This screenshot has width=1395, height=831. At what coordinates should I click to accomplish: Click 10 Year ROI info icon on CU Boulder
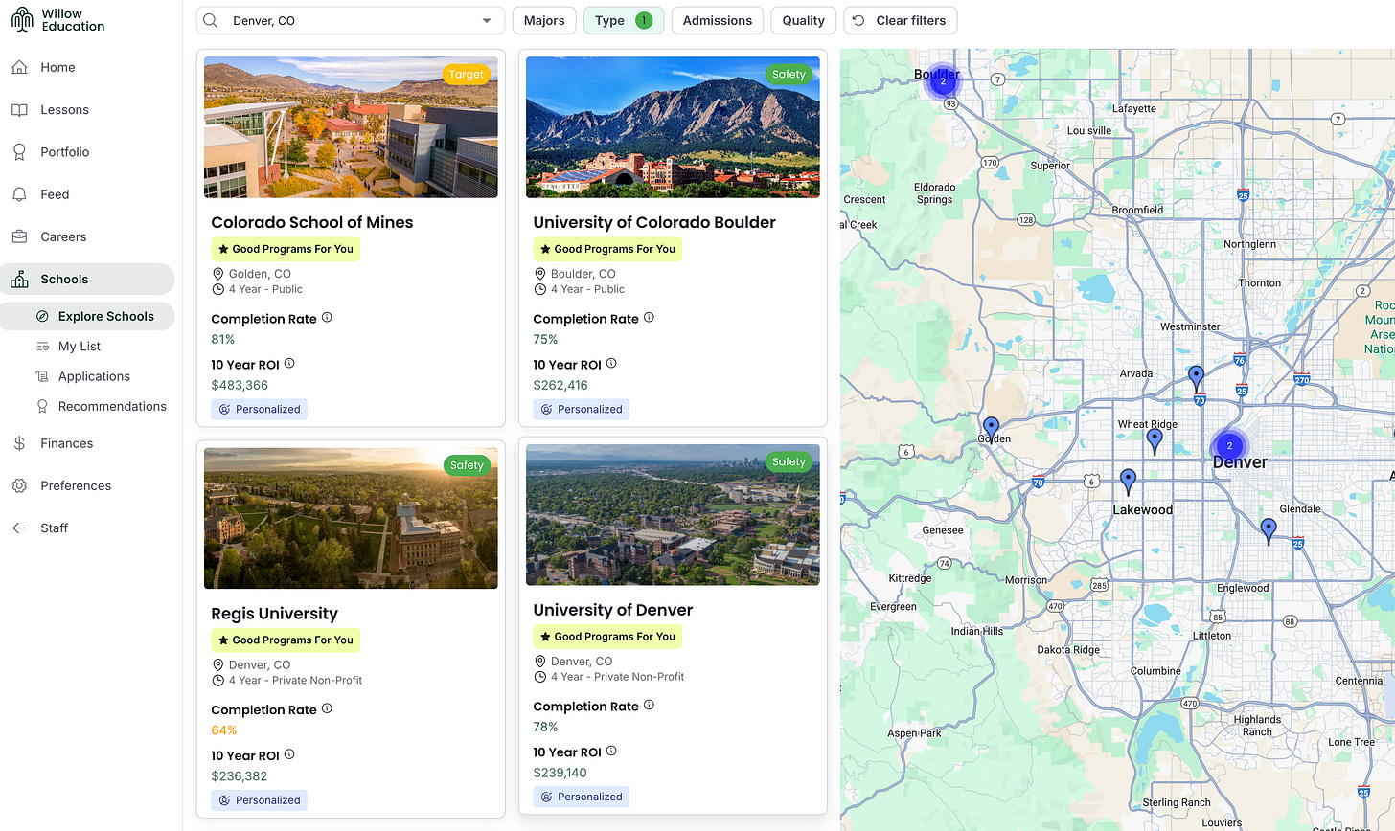[x=611, y=364]
